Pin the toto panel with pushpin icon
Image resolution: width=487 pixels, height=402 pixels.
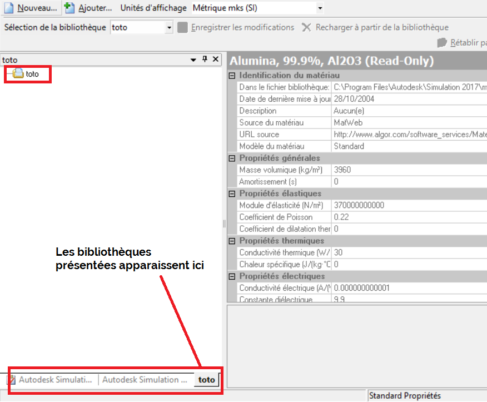click(205, 59)
